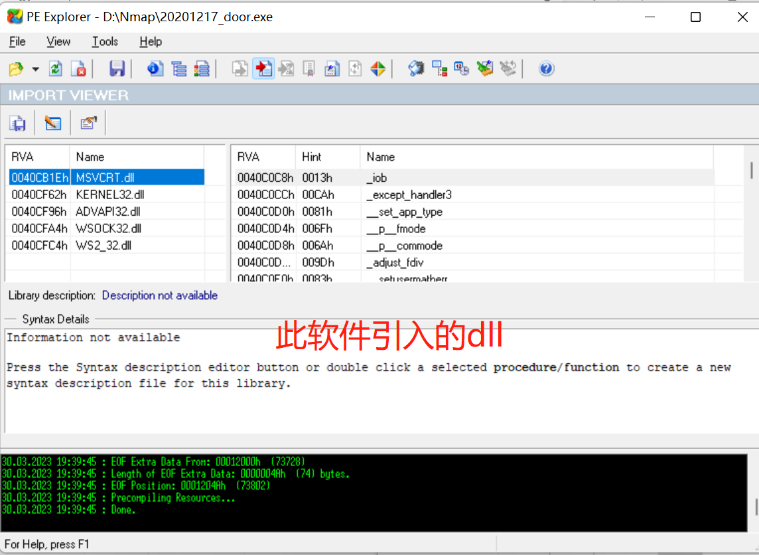The image size is (759, 555).
Task: Open TimeDateStamp Adjuster calendar-clock icon
Action: point(461,69)
